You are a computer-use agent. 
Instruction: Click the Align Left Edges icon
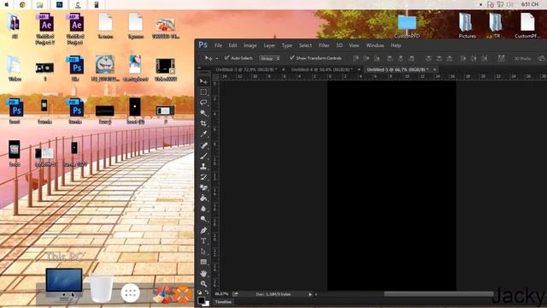(x=390, y=58)
